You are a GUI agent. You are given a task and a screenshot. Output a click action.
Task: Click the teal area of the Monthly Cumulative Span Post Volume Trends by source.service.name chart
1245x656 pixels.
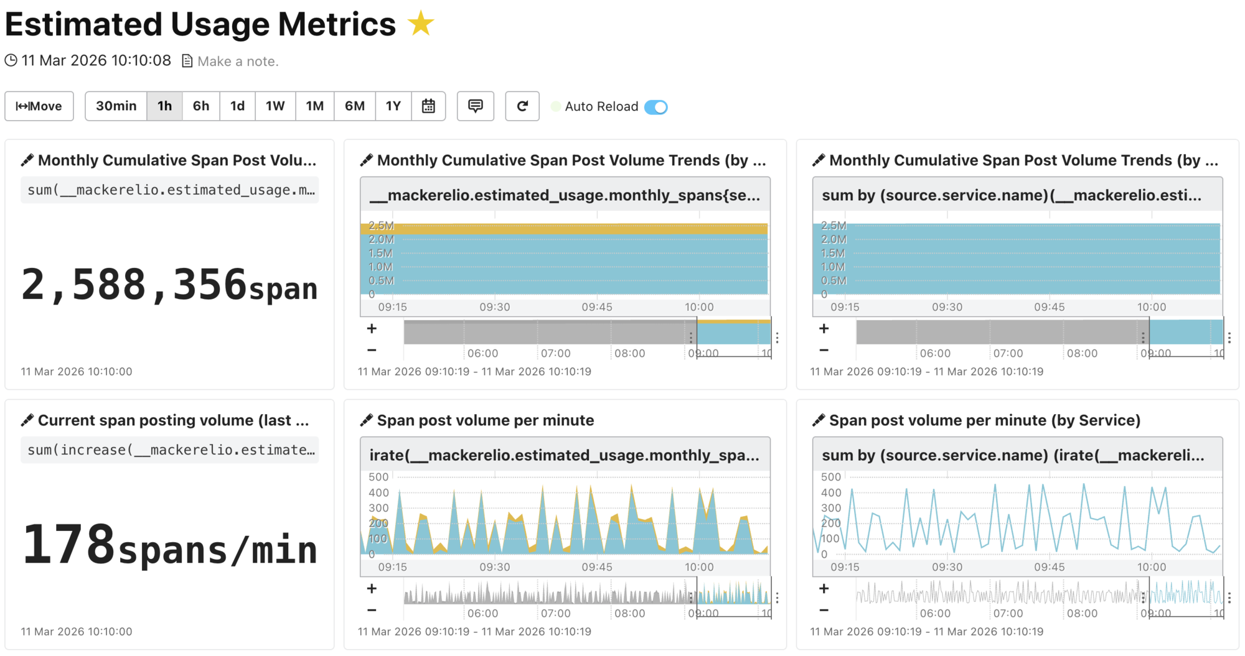pos(1017,259)
